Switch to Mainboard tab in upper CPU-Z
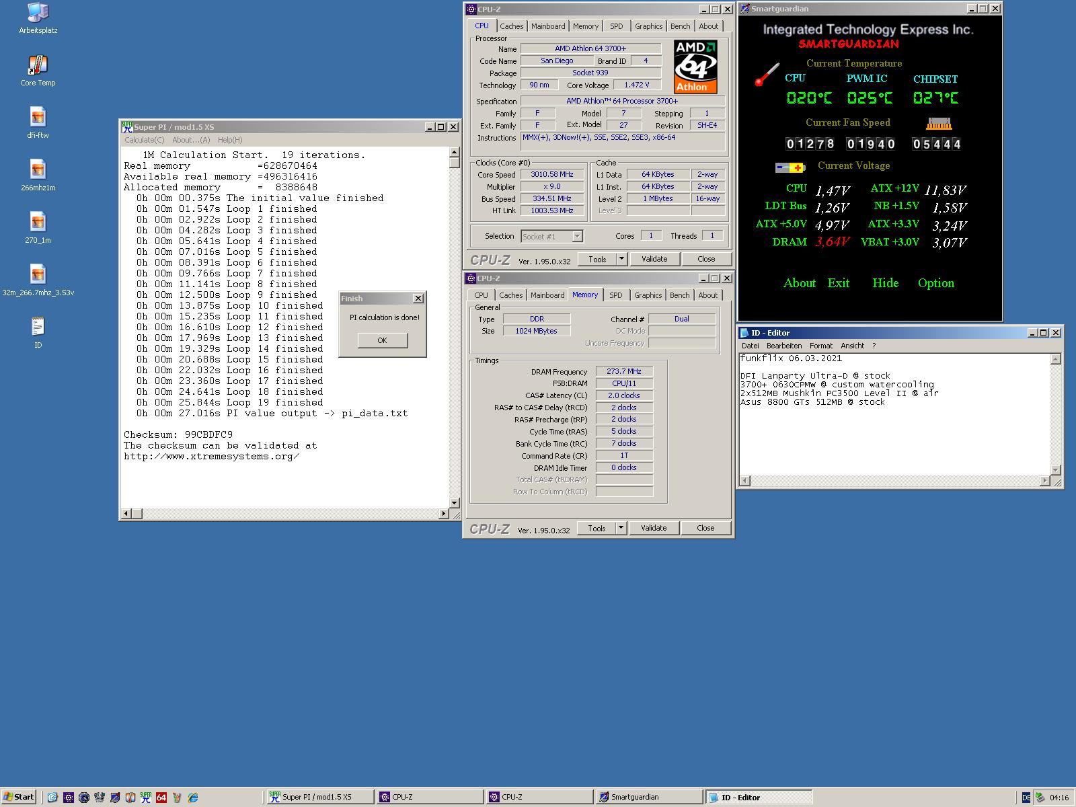The height and width of the screenshot is (807, 1076). click(x=548, y=26)
